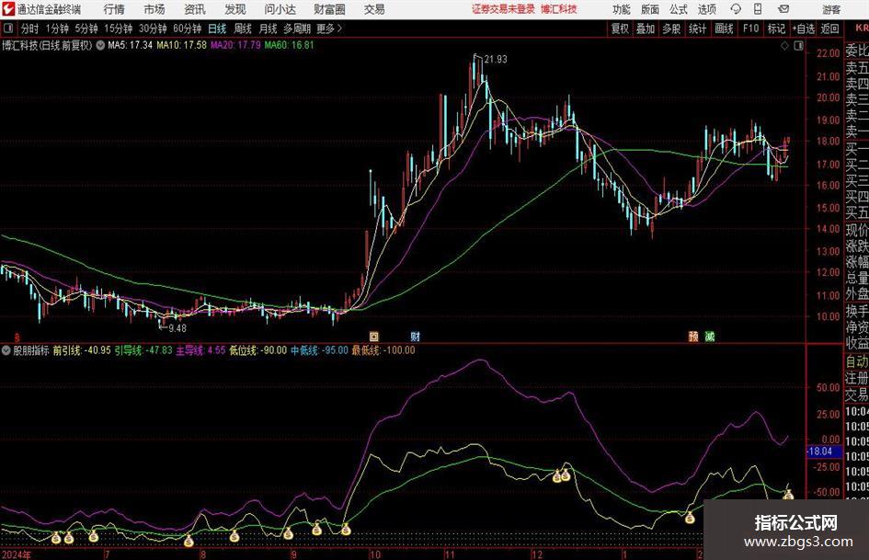Image resolution: width=869 pixels, height=560 pixels.
Task: Open the 选项 options menu
Action: 706,9
